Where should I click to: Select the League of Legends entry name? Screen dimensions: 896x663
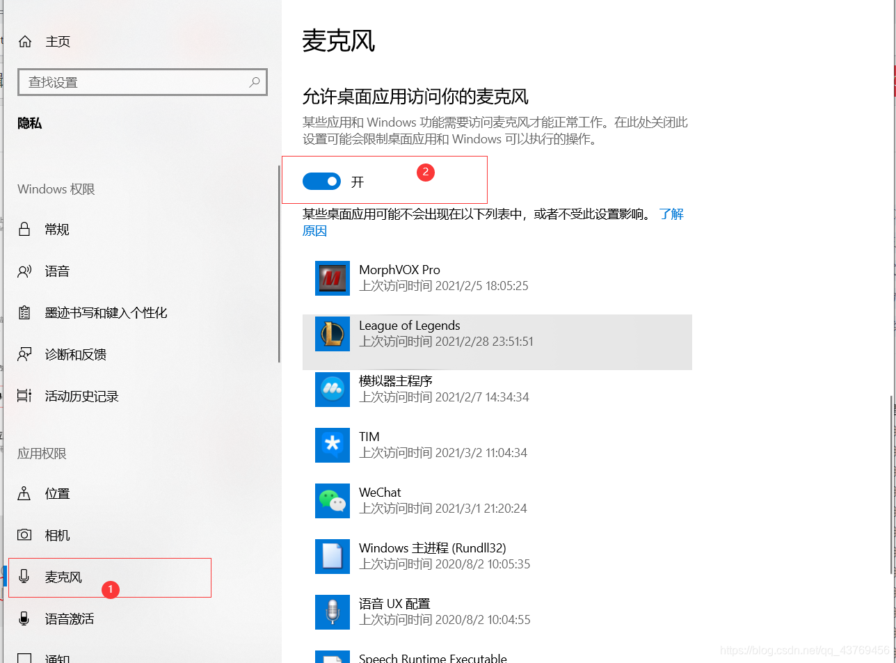[x=410, y=326]
